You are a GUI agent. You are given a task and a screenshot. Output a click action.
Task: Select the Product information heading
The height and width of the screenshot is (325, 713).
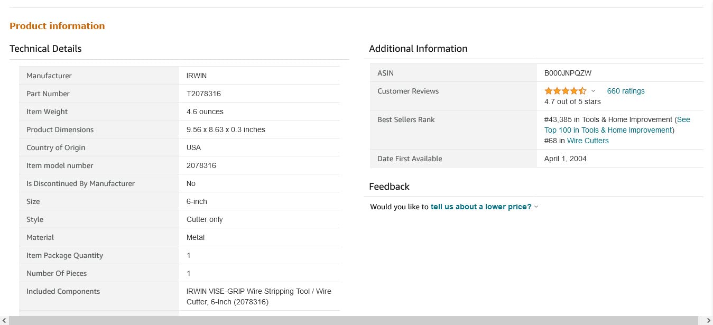[x=57, y=25]
